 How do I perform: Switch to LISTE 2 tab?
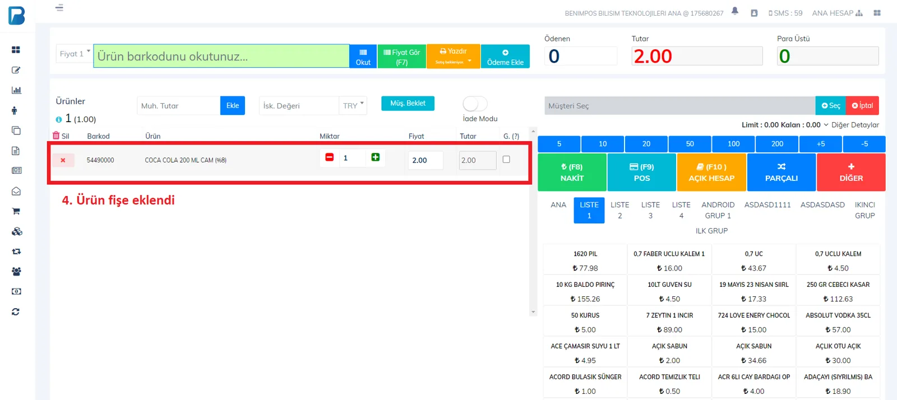pos(620,210)
